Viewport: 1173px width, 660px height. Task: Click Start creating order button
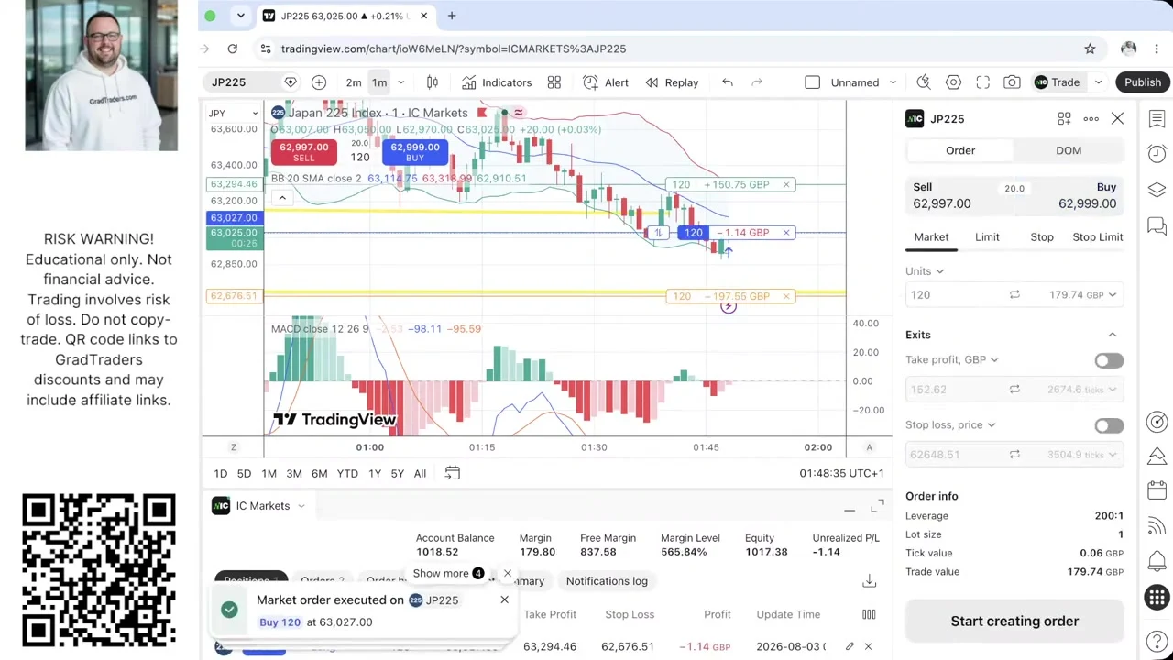click(x=1014, y=621)
